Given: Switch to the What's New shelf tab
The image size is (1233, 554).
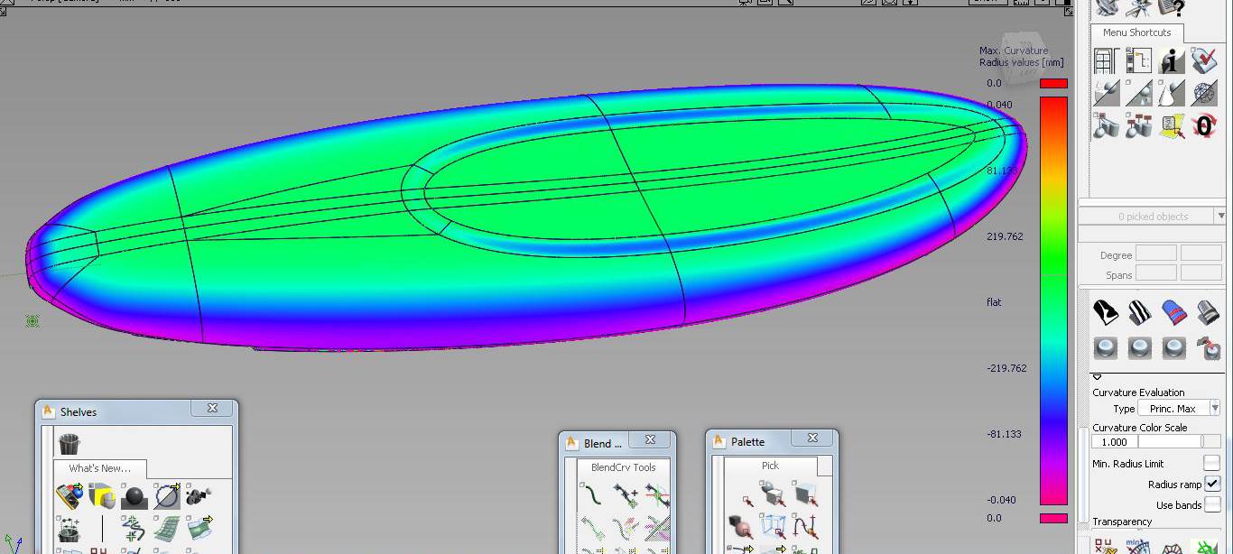Looking at the screenshot, I should [x=99, y=468].
